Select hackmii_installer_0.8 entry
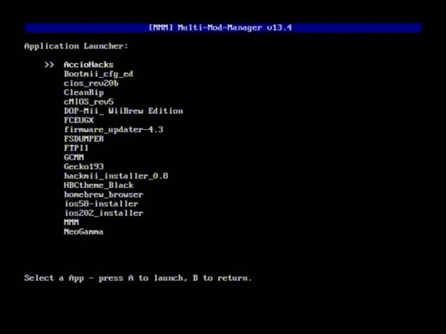Screen dimensions: 446x334 click(116, 176)
